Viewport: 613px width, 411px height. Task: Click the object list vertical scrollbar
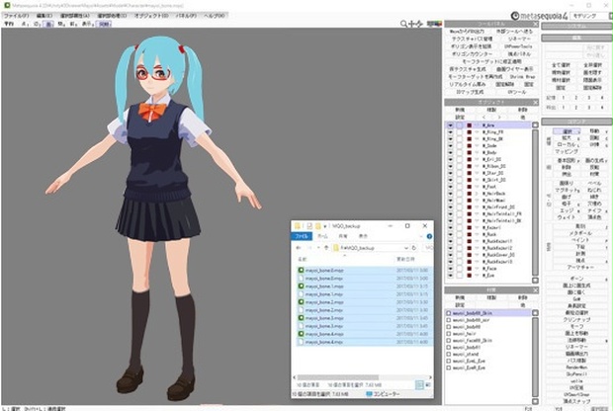[x=535, y=203]
